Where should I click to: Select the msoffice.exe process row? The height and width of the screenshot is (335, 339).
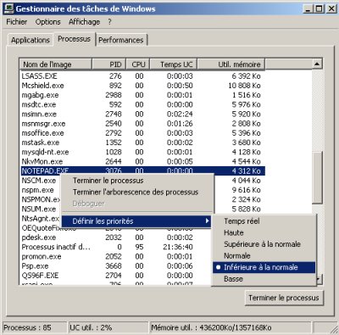point(142,133)
